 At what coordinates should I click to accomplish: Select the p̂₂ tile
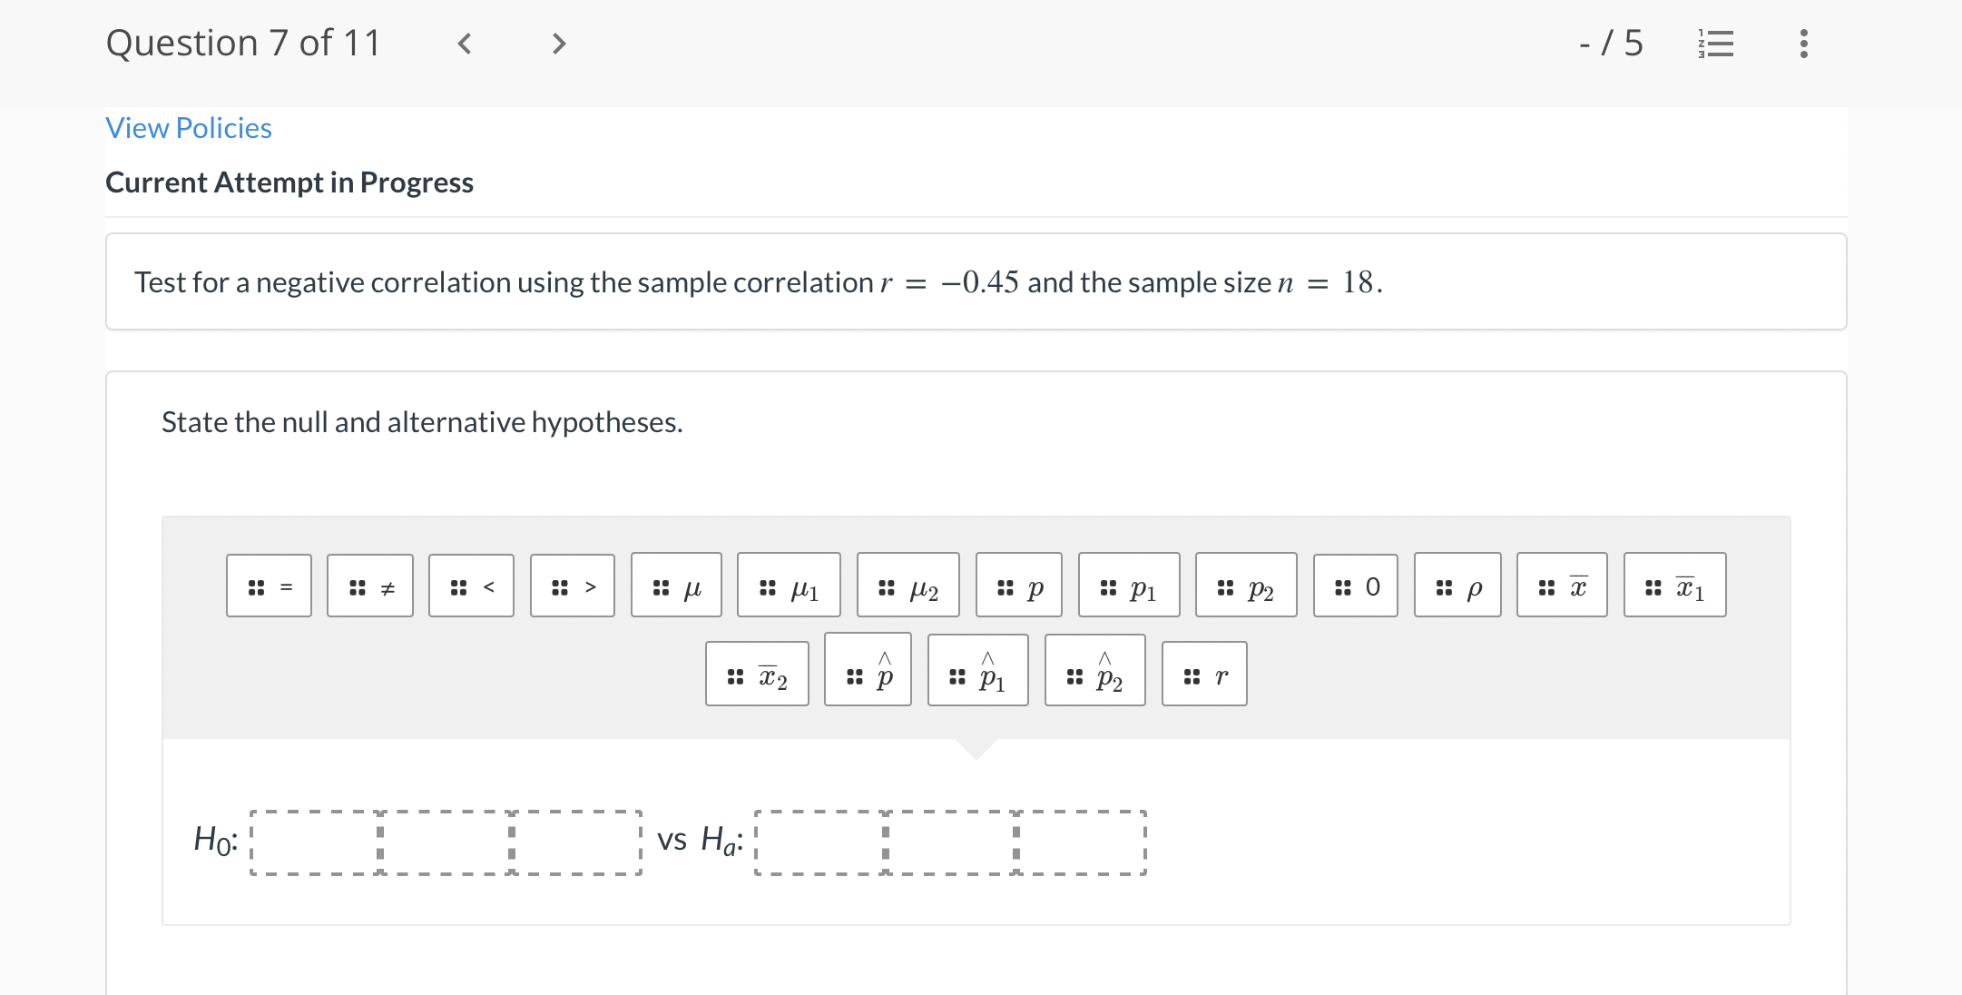click(x=1095, y=672)
